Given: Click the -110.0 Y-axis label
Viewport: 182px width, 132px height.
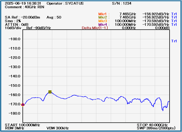Looking at the screenshot, I should (15, 48).
